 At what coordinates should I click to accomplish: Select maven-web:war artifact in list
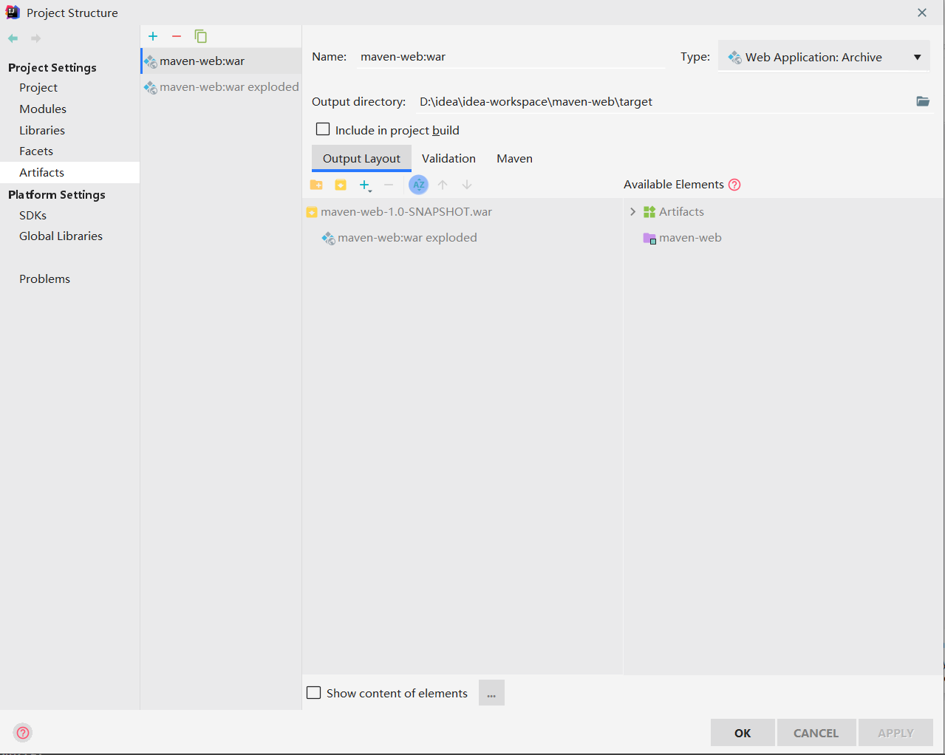coord(221,61)
